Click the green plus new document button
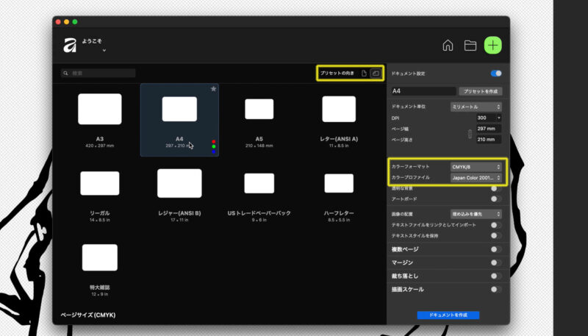Screen dimensions: 588x336 (492, 46)
